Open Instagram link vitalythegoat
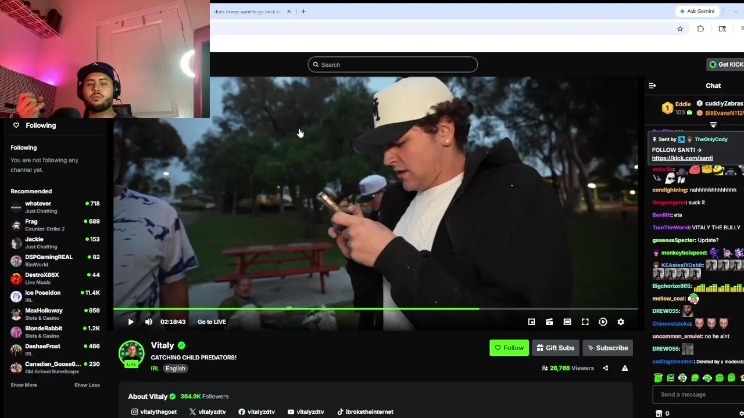This screenshot has width=744, height=418. pyautogui.click(x=154, y=412)
